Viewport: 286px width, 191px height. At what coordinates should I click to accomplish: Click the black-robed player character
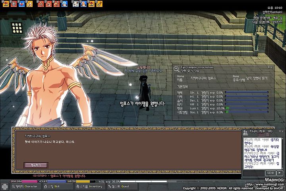pyautogui.click(x=145, y=93)
